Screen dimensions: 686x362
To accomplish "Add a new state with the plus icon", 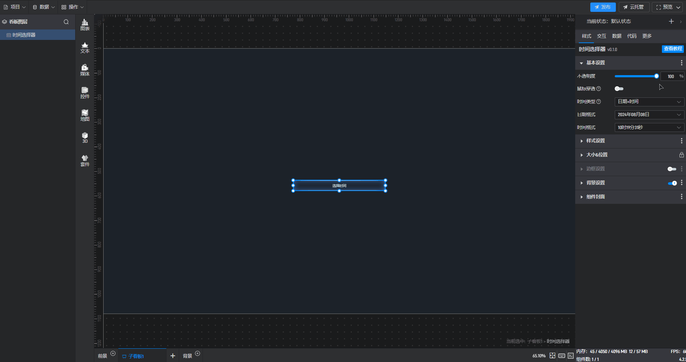I will 671,21.
